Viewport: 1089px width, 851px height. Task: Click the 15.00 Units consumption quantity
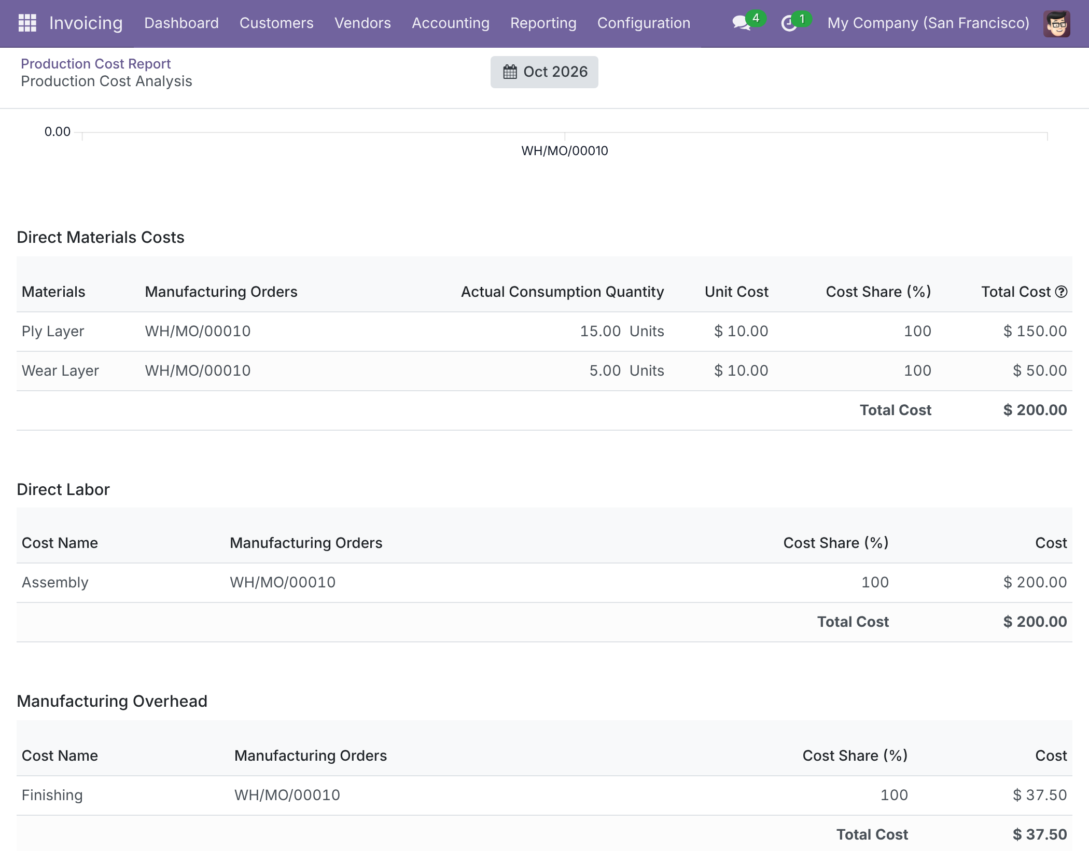tap(622, 331)
